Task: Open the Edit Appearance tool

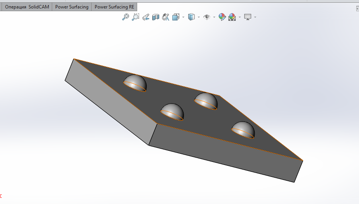Action: pos(222,17)
